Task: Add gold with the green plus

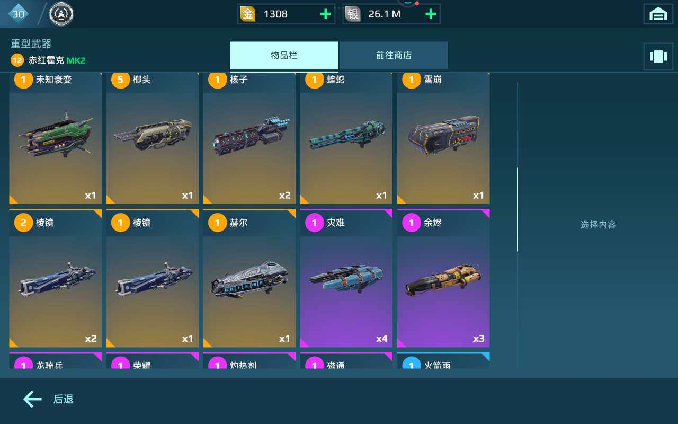Action: (326, 14)
